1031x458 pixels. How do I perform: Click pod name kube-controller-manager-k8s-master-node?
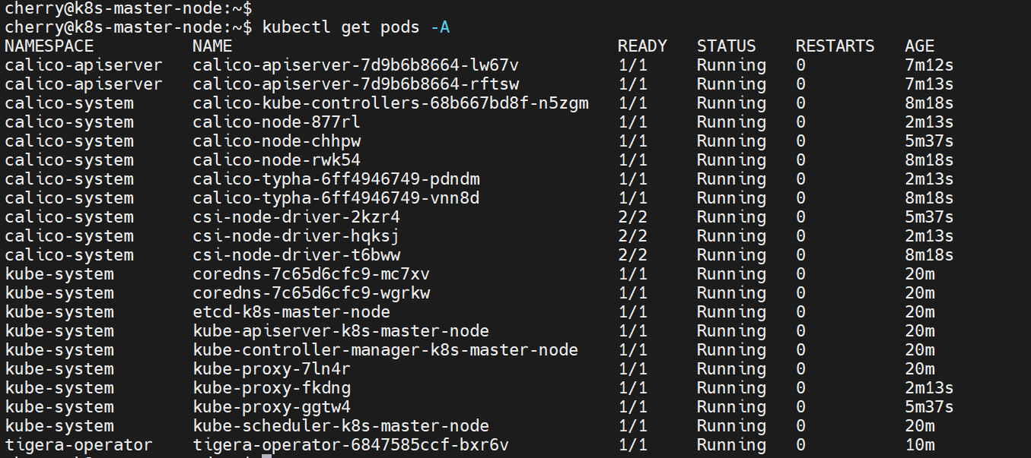385,350
